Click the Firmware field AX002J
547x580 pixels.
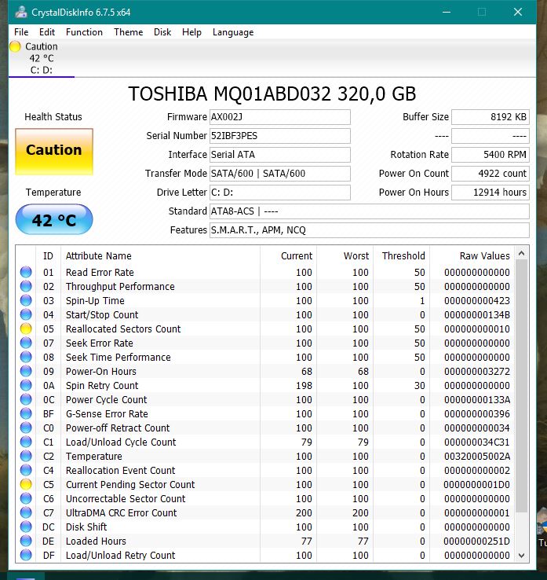280,117
